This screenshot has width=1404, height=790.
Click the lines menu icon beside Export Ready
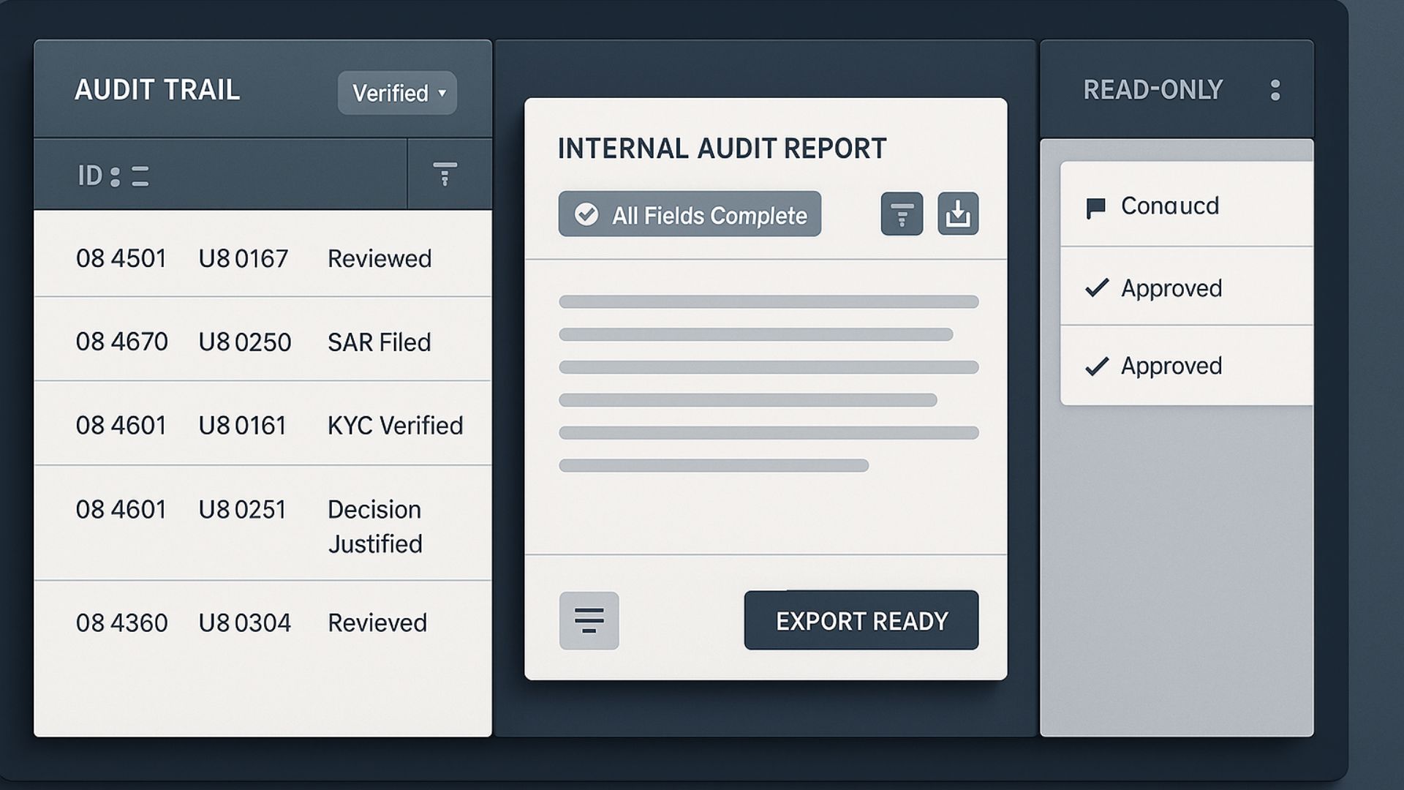click(589, 621)
